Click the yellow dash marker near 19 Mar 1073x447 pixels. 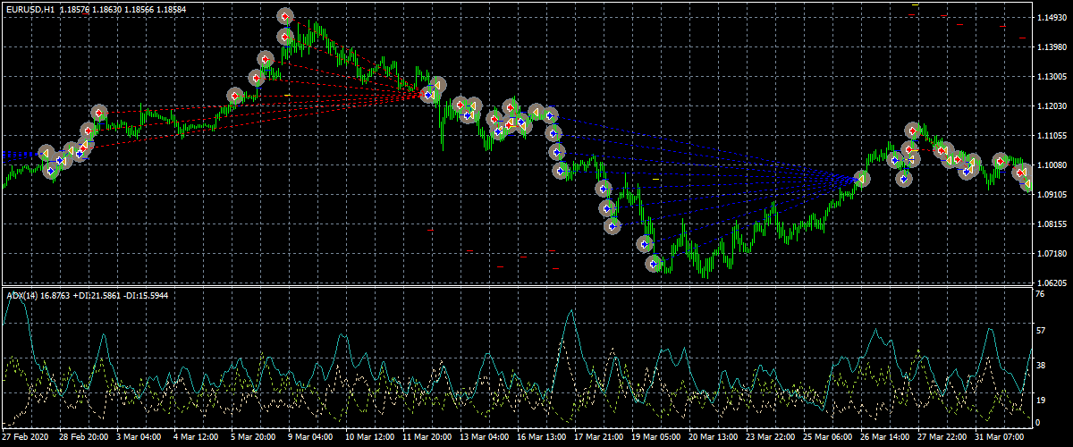point(655,180)
